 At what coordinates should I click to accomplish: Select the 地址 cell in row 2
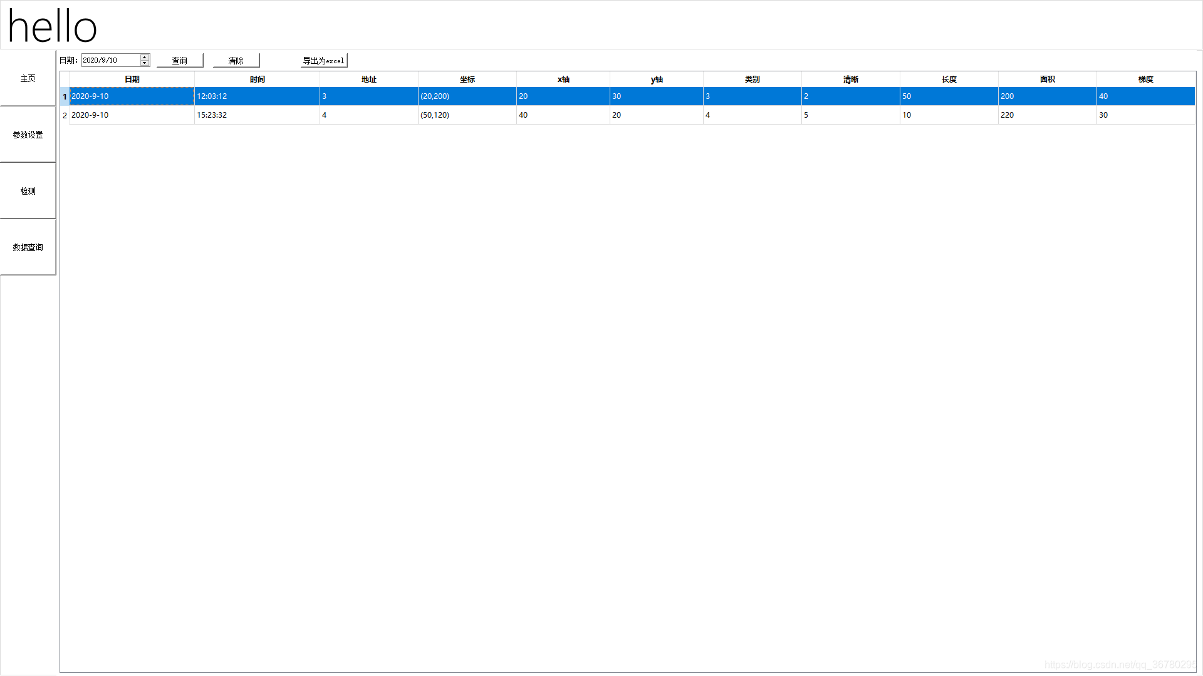click(x=369, y=115)
